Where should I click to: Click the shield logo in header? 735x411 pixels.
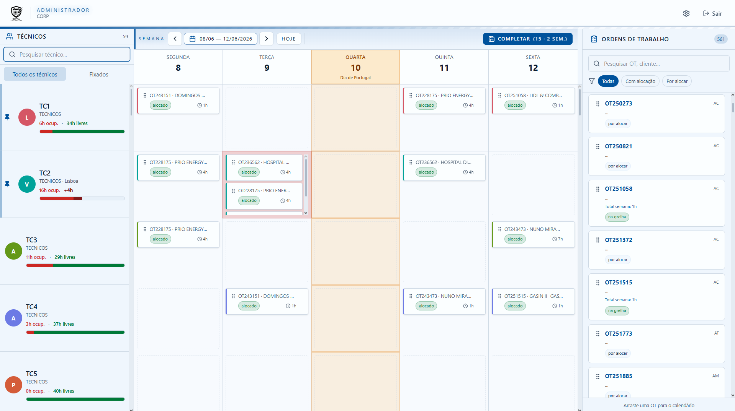click(x=16, y=13)
